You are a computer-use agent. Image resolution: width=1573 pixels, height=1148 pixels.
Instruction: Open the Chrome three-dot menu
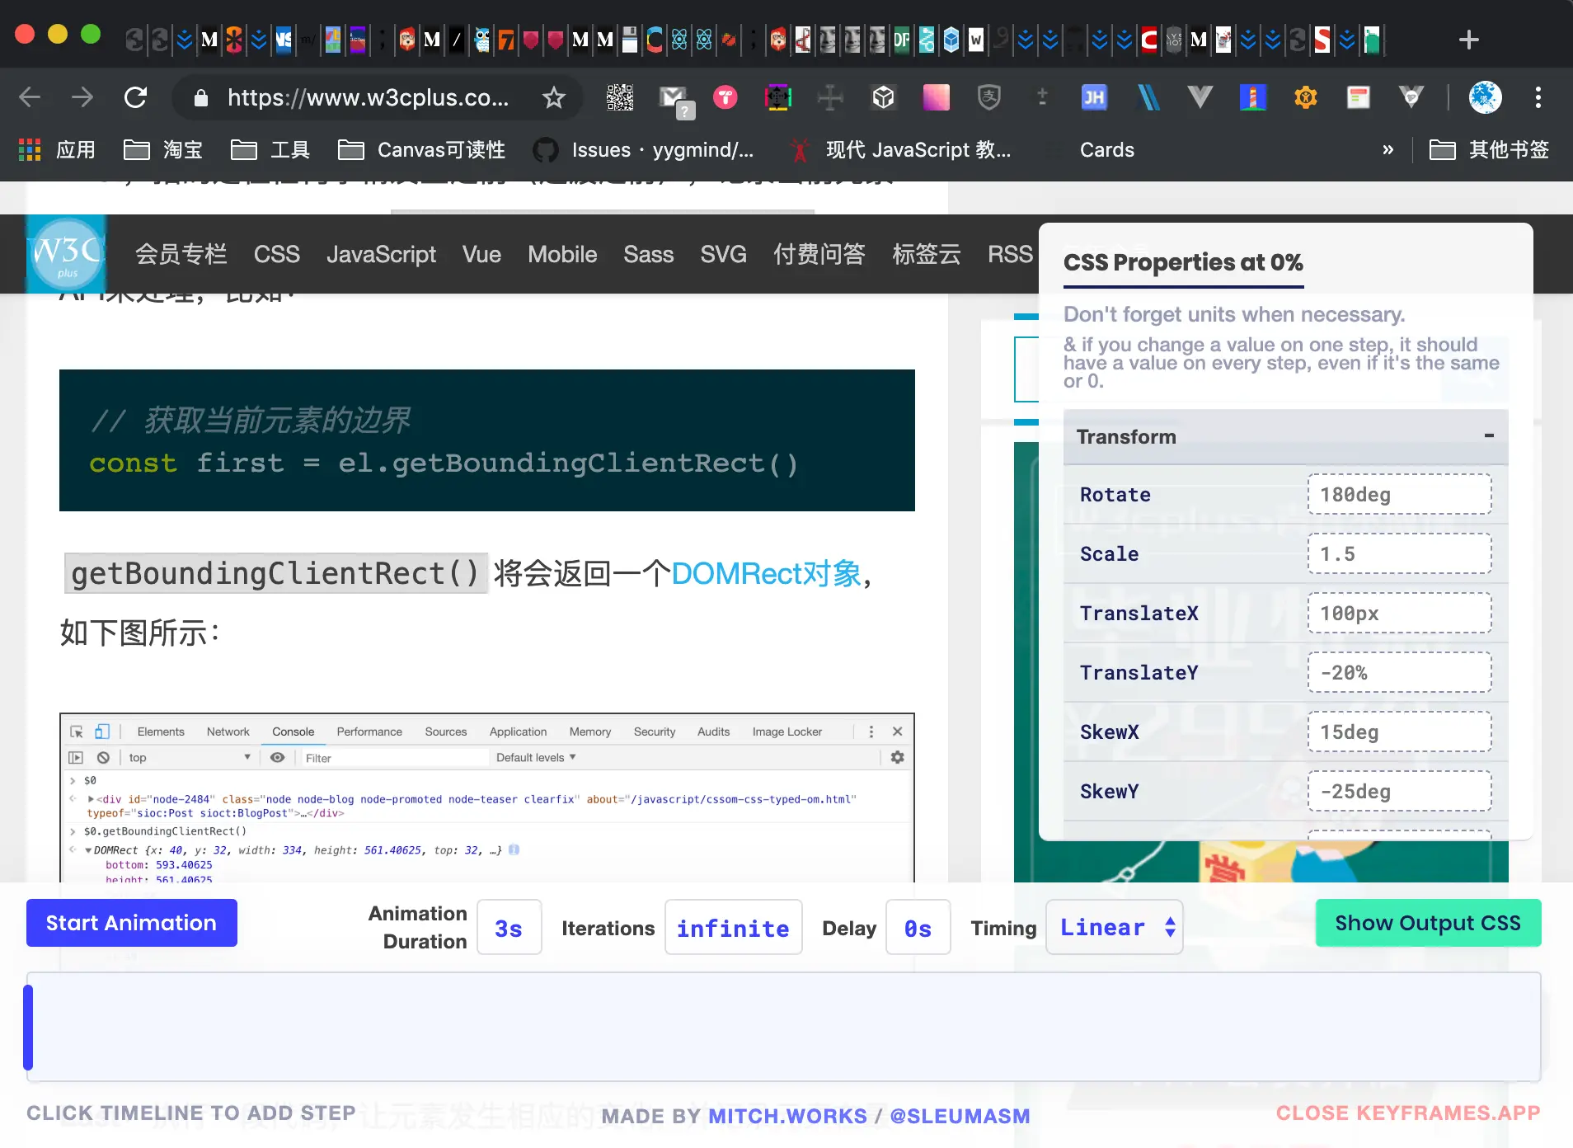tap(1538, 97)
